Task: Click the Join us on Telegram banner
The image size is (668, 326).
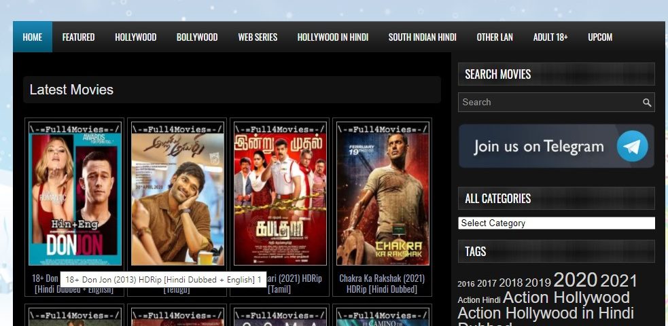Action: pos(557,146)
